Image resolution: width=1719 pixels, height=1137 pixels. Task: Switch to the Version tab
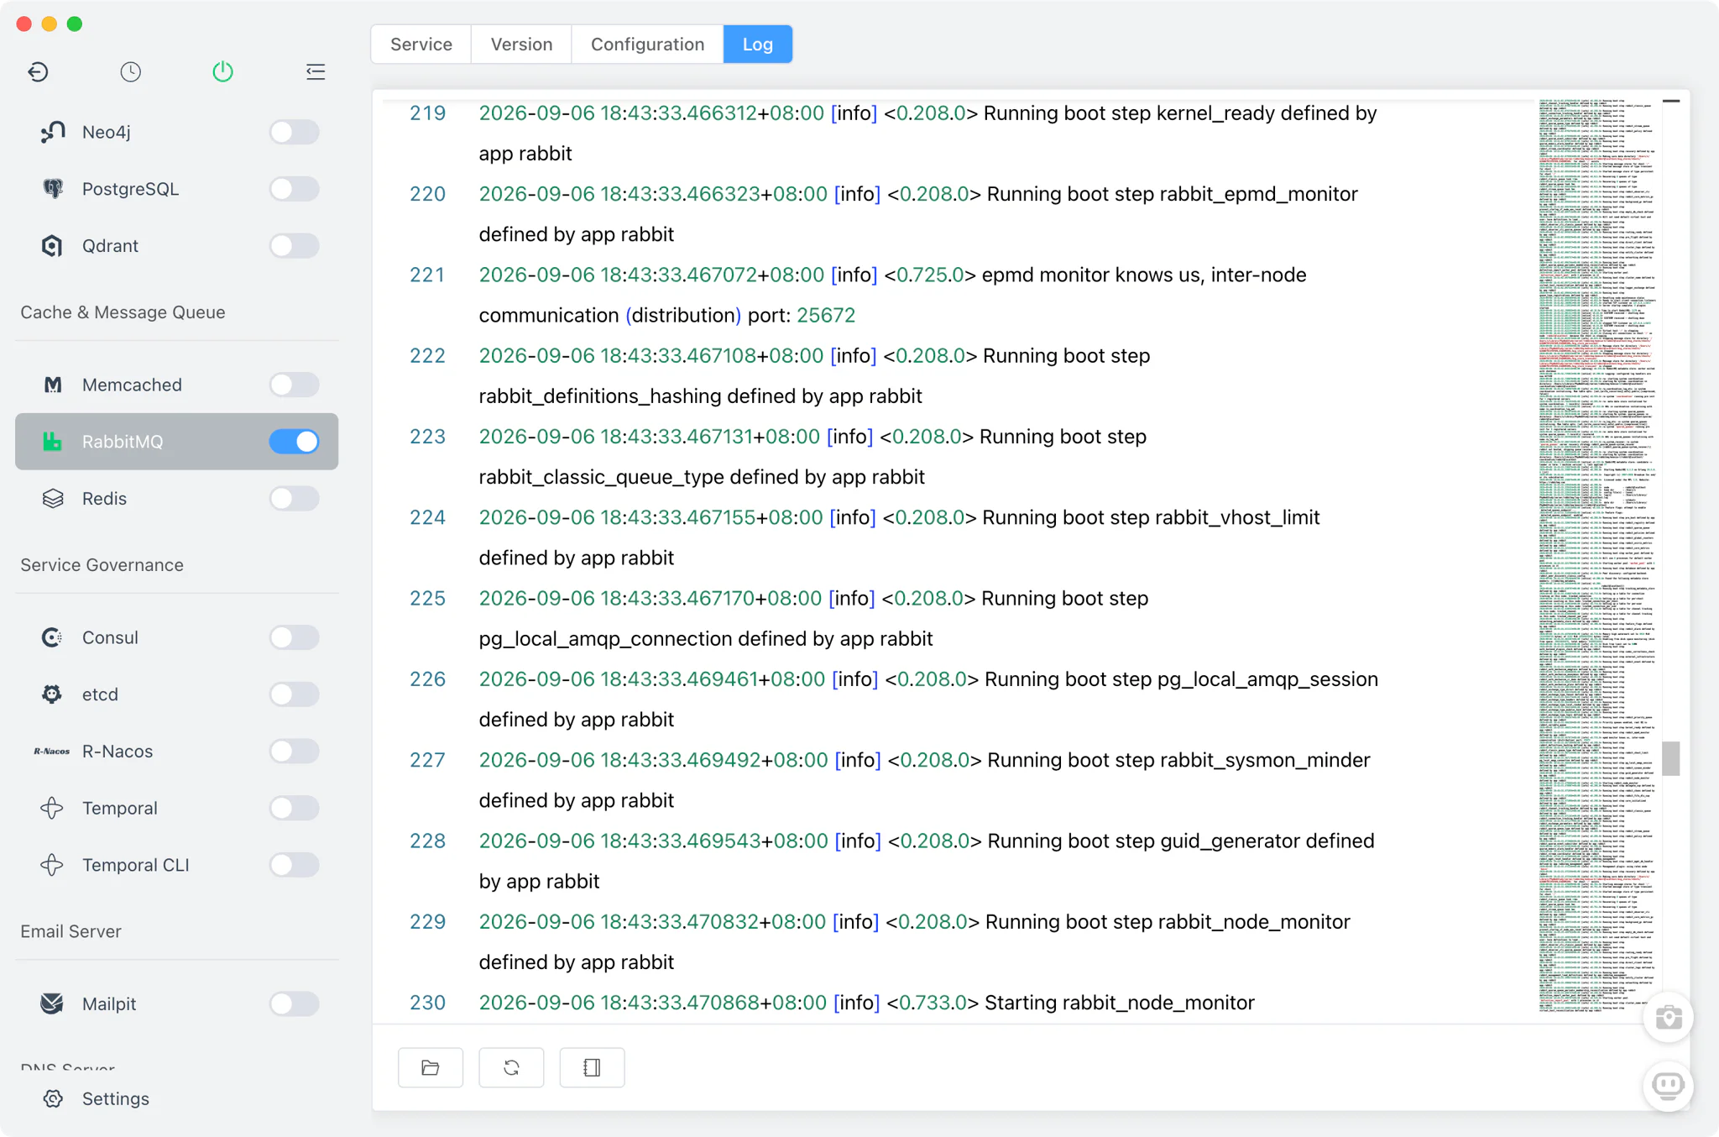[521, 45]
